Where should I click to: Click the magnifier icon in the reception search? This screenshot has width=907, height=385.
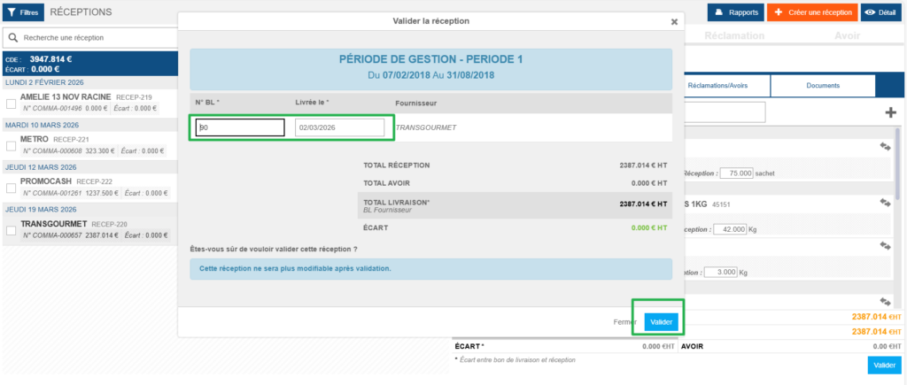(13, 38)
